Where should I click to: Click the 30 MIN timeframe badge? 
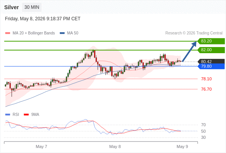pyautogui.click(x=32, y=7)
